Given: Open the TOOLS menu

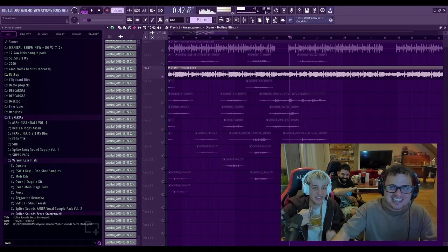Looking at the screenshot, I should click(x=57, y=10).
